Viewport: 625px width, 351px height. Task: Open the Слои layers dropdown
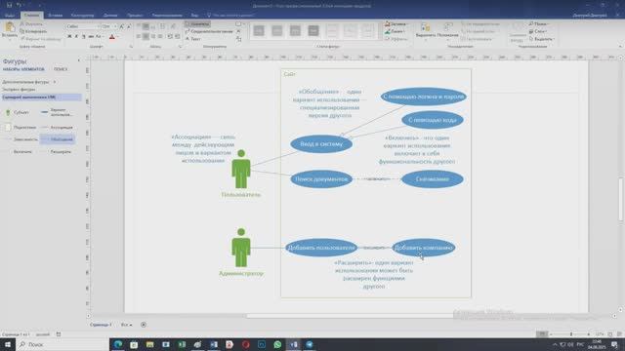pyautogui.click(x=537, y=31)
